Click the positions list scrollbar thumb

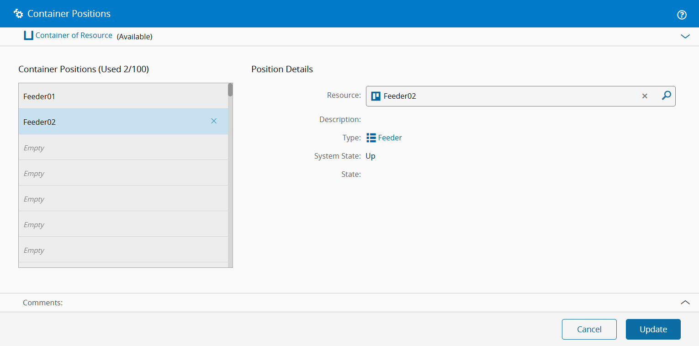[230, 90]
